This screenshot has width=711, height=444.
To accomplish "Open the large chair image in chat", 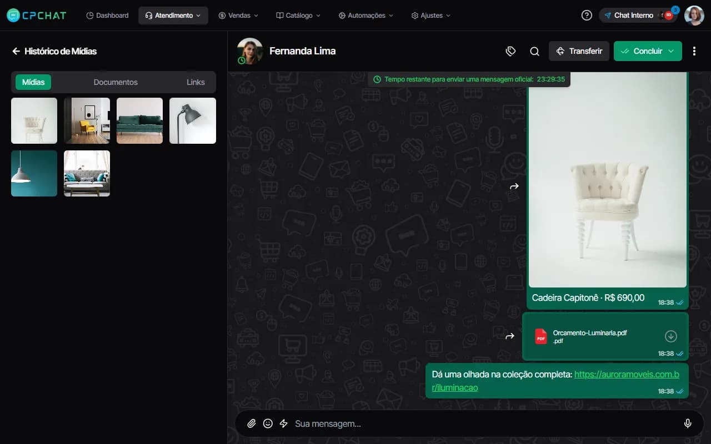I will pos(608,180).
